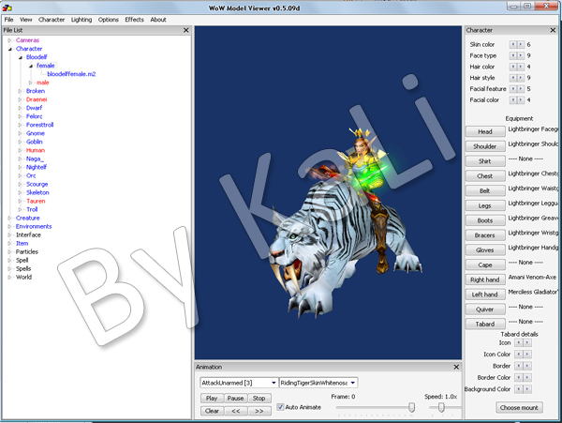Screen dimensions: 562x423
Task: Stop the animation
Action: click(x=259, y=399)
